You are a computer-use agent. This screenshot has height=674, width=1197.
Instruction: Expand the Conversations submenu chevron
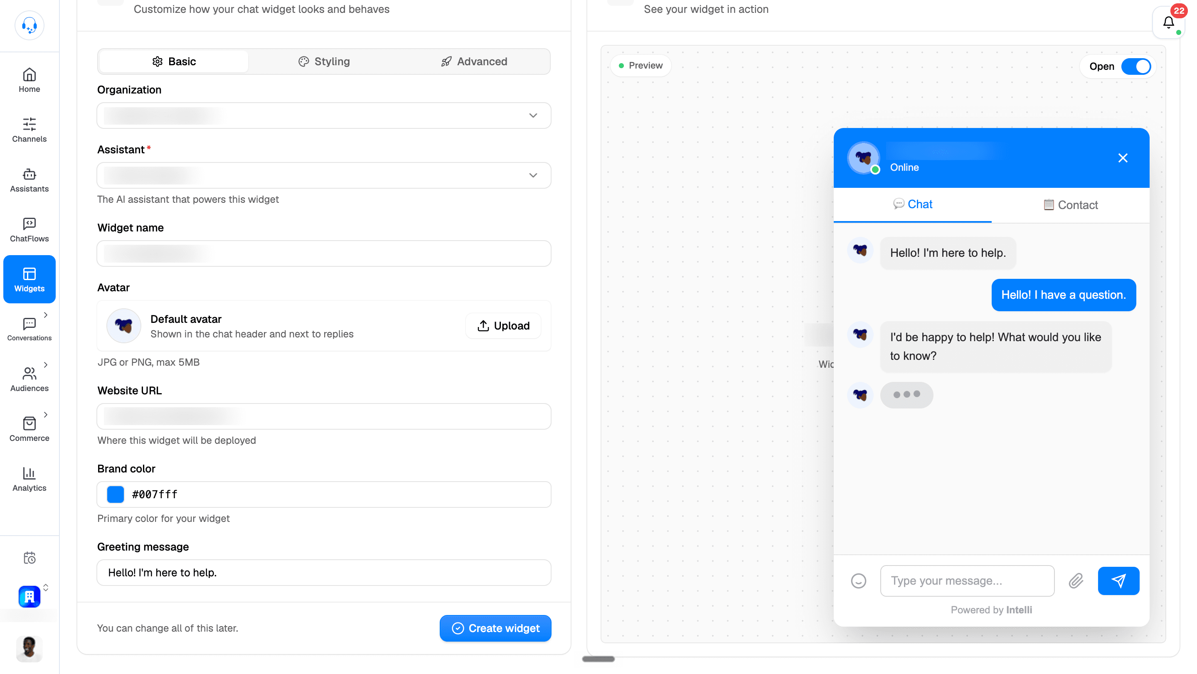click(x=46, y=315)
